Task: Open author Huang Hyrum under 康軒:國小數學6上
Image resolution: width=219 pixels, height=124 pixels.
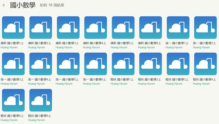Action: 146,47
